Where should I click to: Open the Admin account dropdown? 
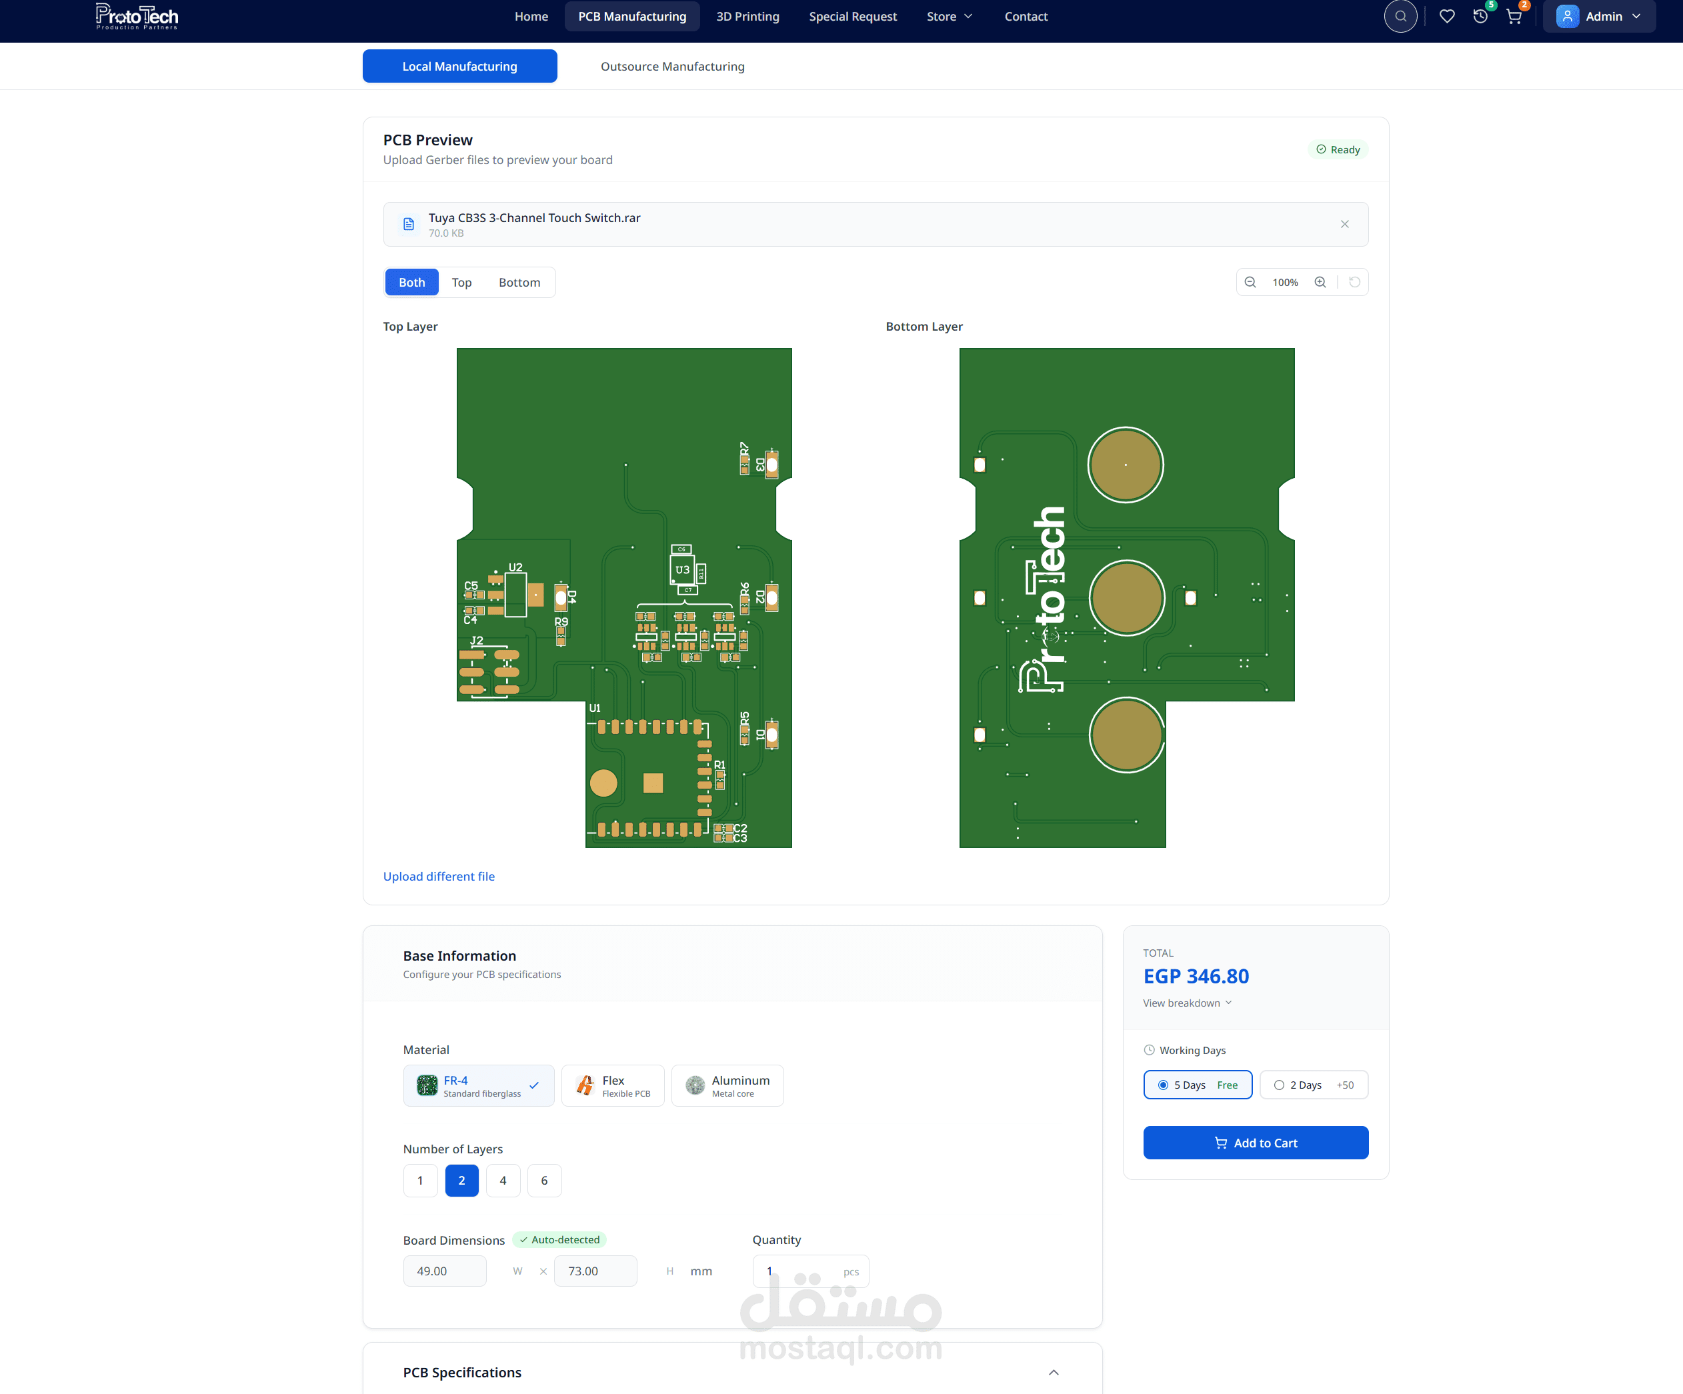pos(1599,16)
